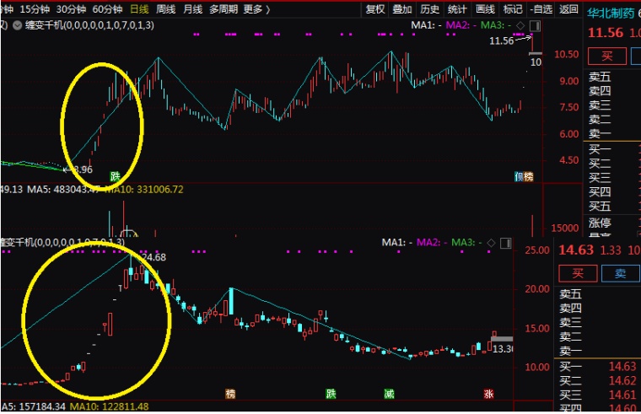Click the red 买 button beside the 14.63 quote

click(578, 273)
